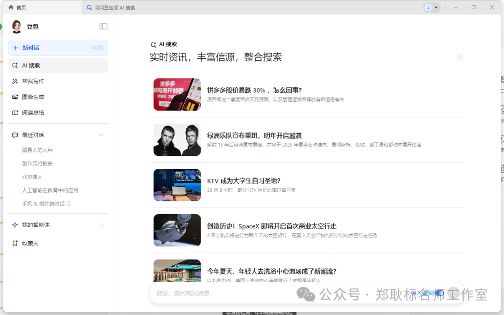Click the 解散 15 年后绿洲宣布重组 summary text
Image resolution: width=504 pixels, height=315 pixels.
314,145
